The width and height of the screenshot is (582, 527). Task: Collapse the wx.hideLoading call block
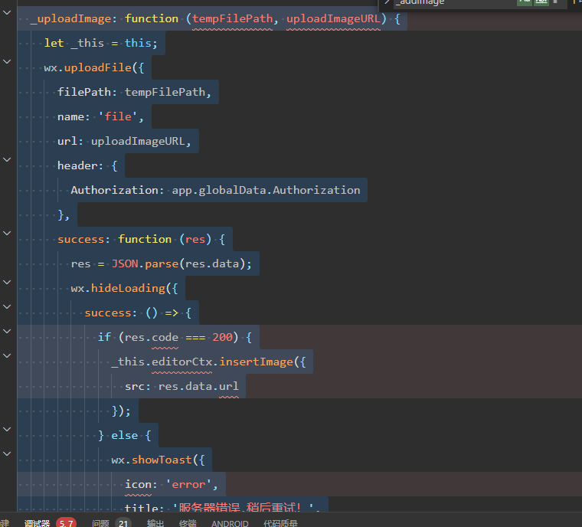point(7,282)
